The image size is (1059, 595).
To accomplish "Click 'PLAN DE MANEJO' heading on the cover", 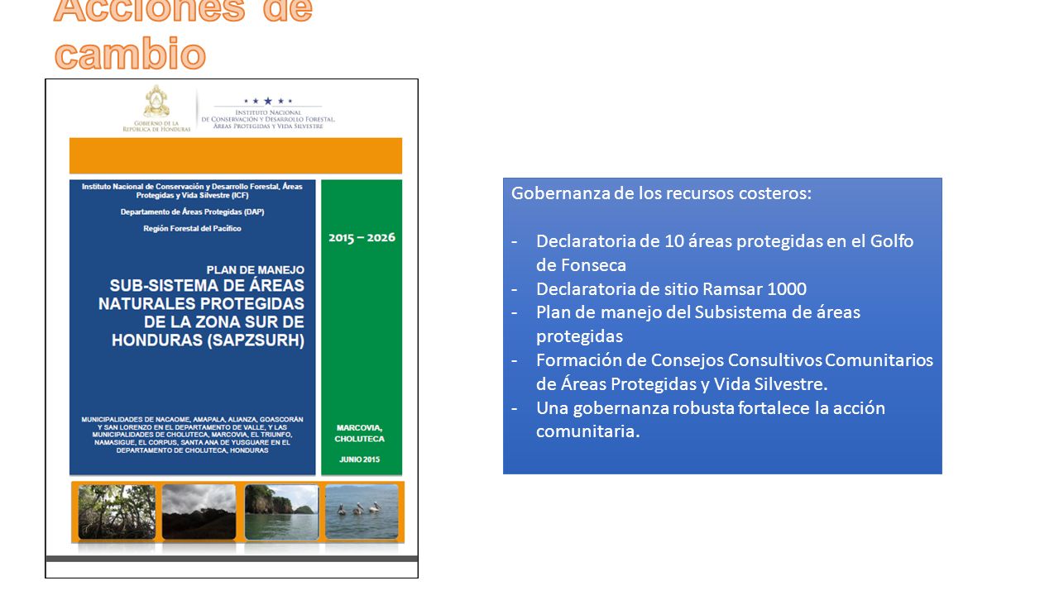I will tap(255, 269).
